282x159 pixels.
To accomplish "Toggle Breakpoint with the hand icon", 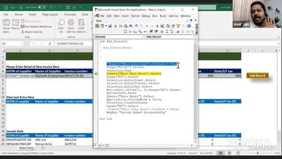I will coord(162,31).
